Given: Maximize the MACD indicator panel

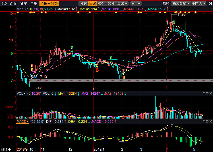Looking at the screenshot, I should (x=207, y=121).
